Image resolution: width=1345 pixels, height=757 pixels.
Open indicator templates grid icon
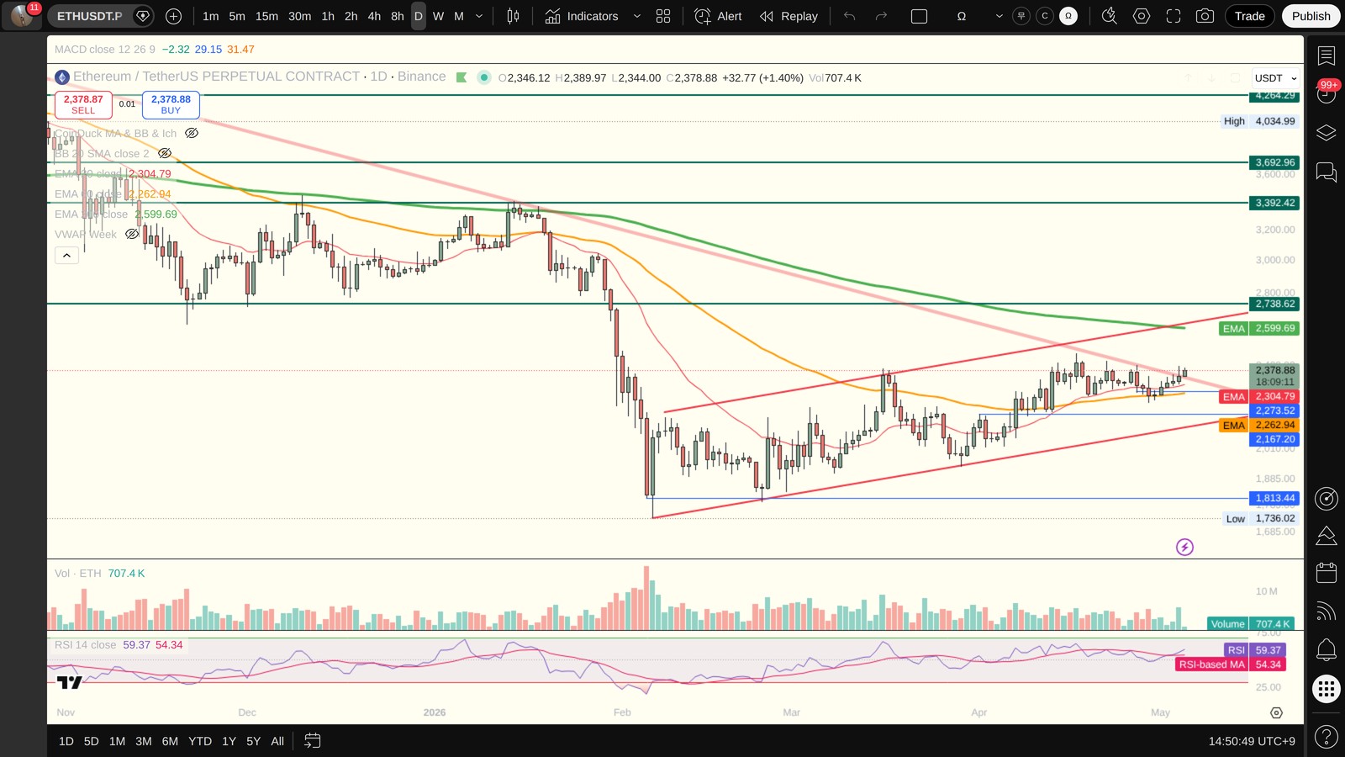click(663, 16)
